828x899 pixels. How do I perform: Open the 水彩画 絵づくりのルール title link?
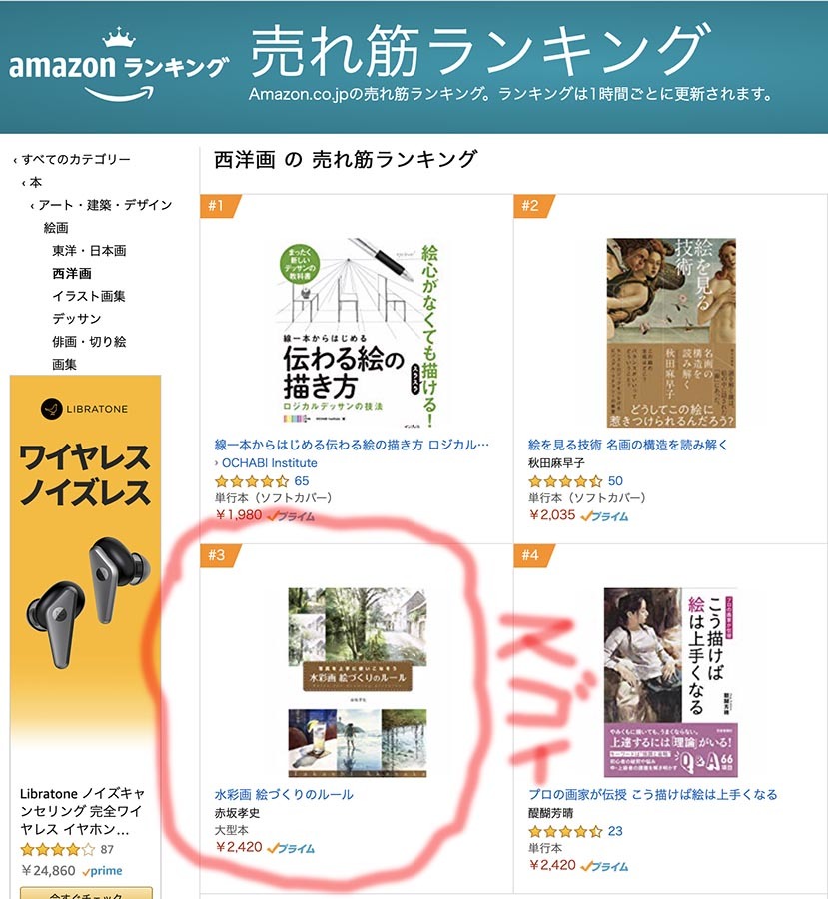284,794
